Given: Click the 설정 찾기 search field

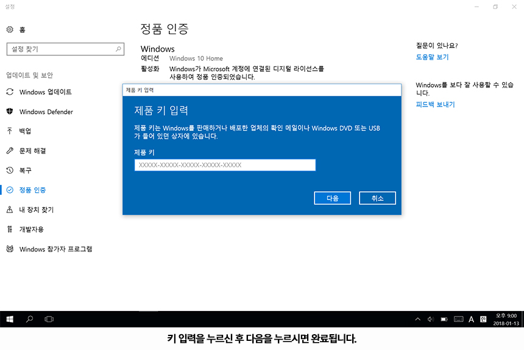Looking at the screenshot, I should click(65, 49).
